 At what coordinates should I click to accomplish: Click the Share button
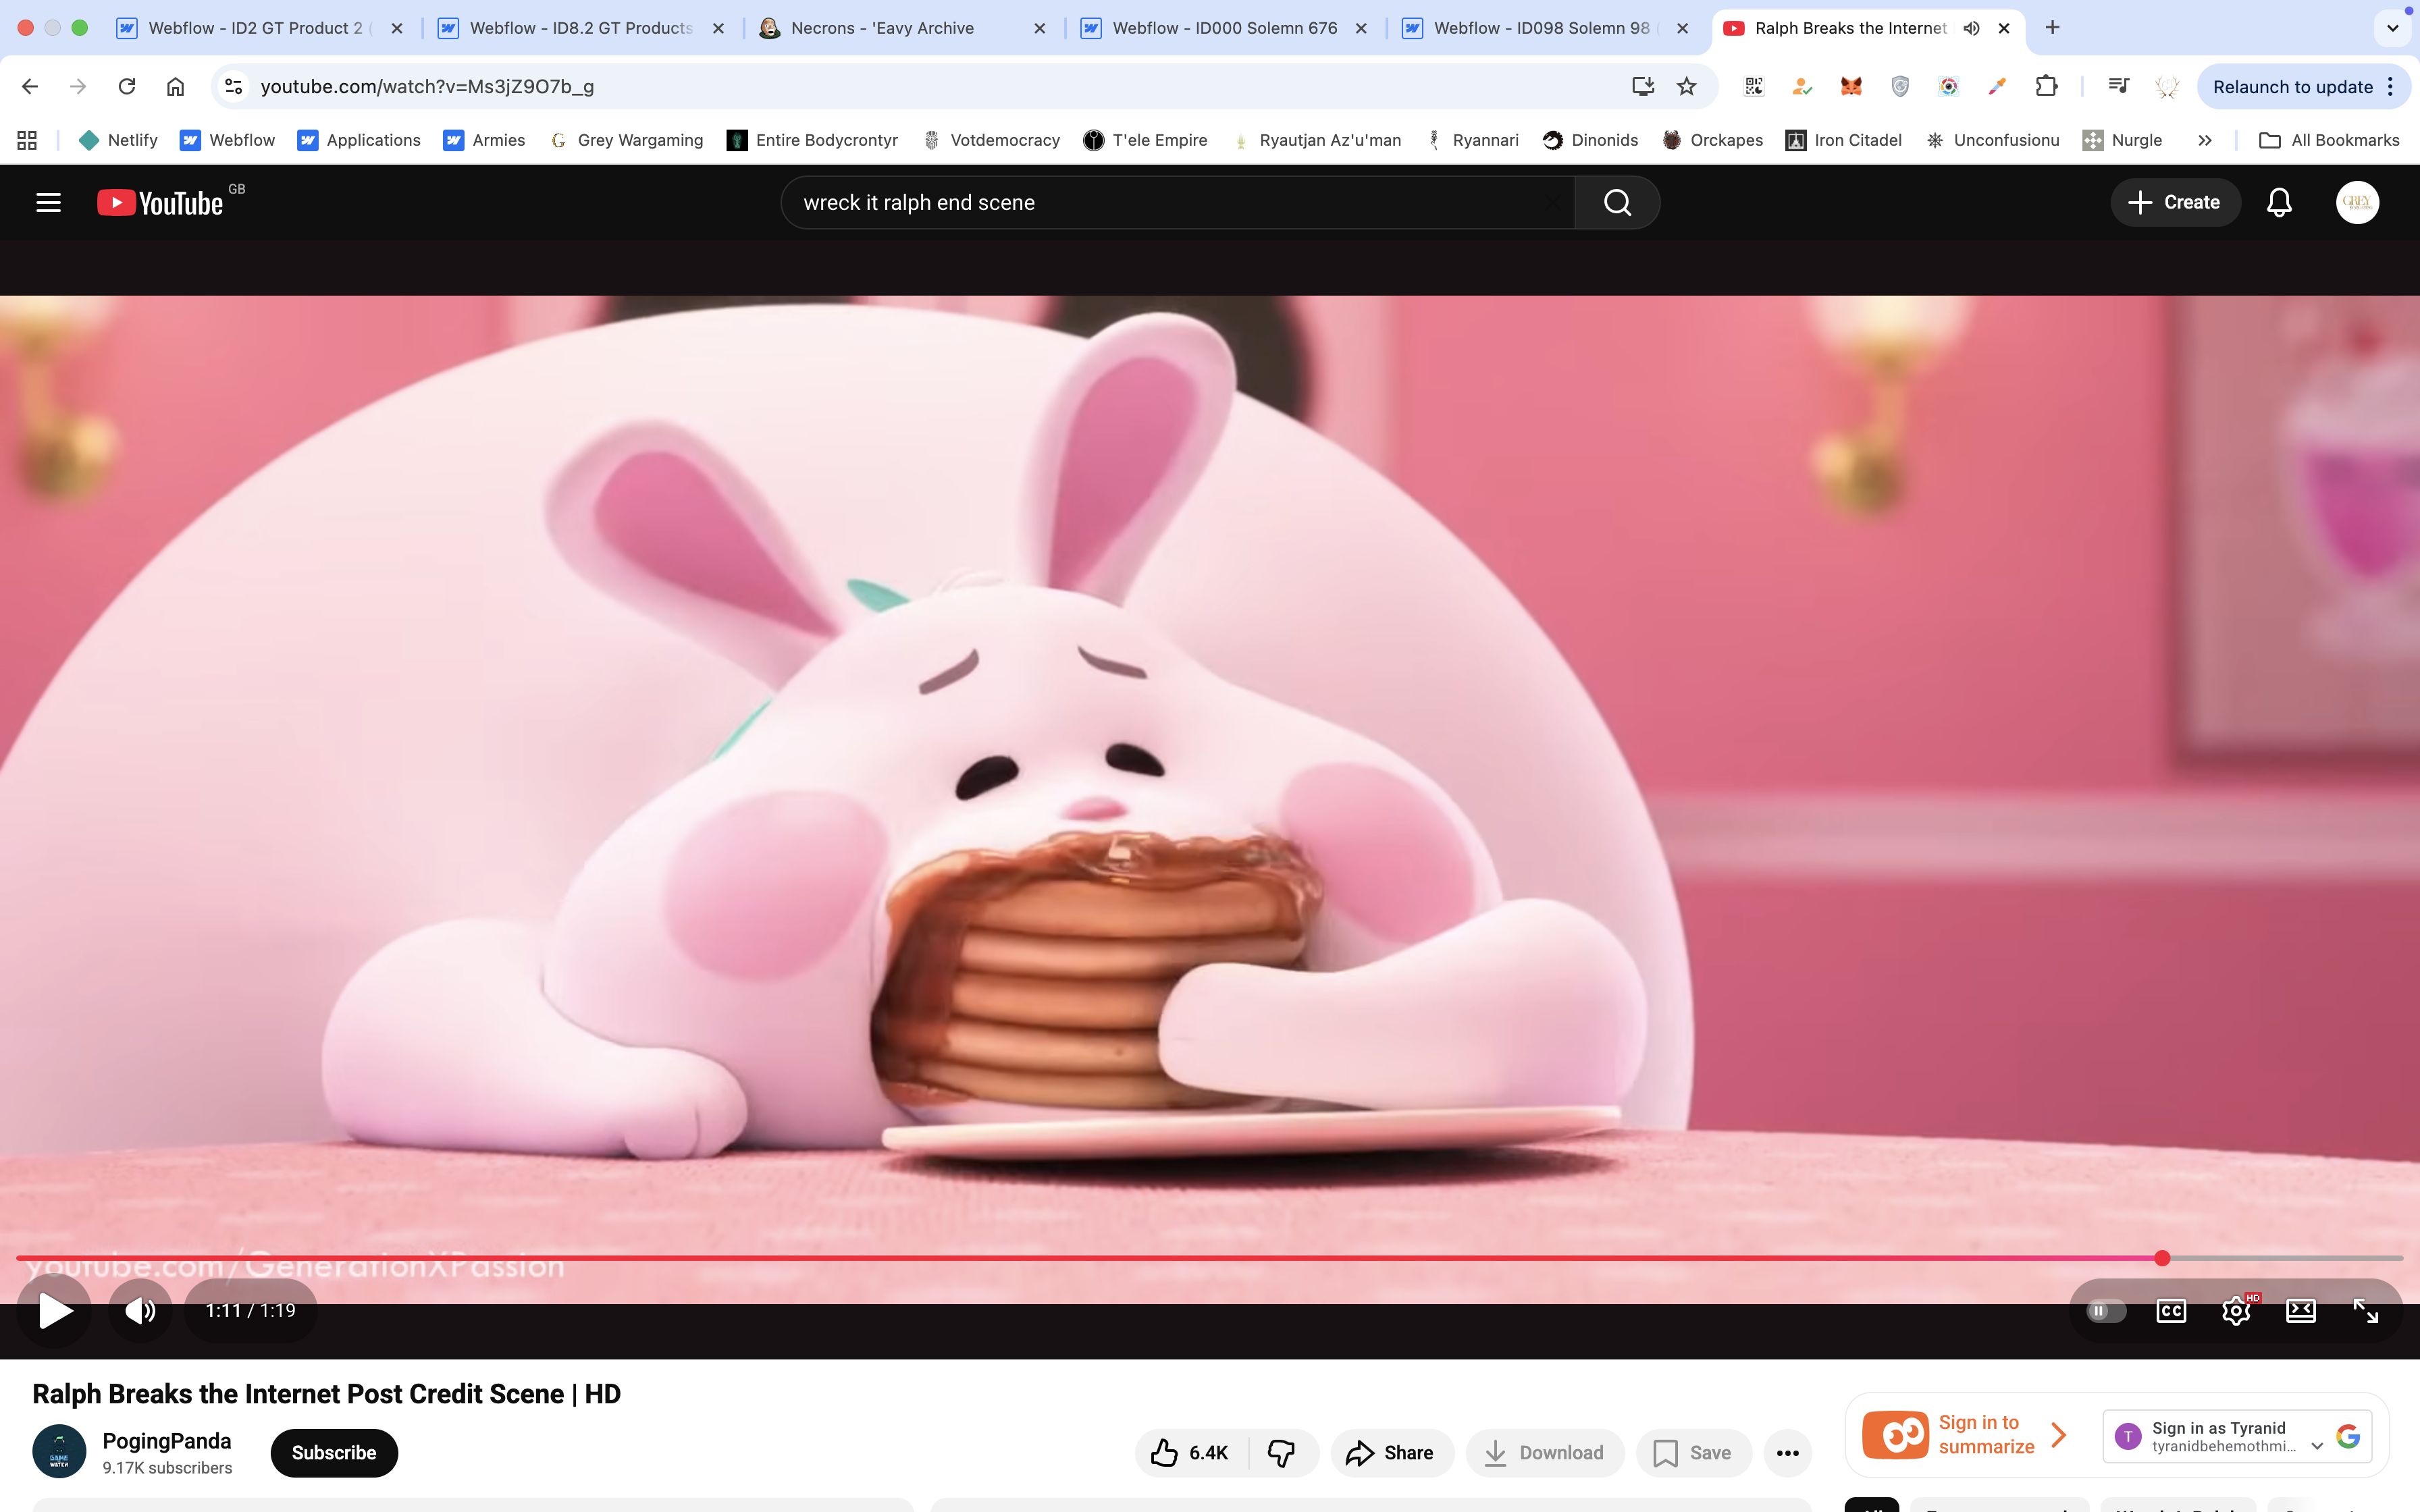1390,1453
